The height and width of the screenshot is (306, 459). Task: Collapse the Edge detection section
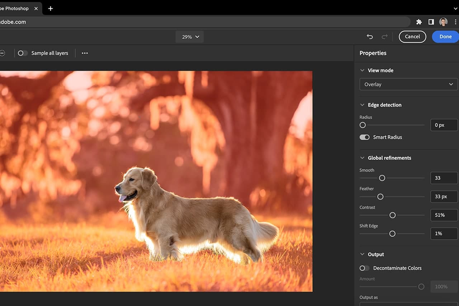pos(362,105)
